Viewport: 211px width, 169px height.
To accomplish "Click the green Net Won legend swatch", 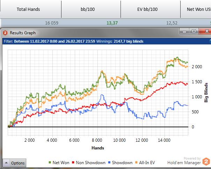I will click(x=50, y=162).
